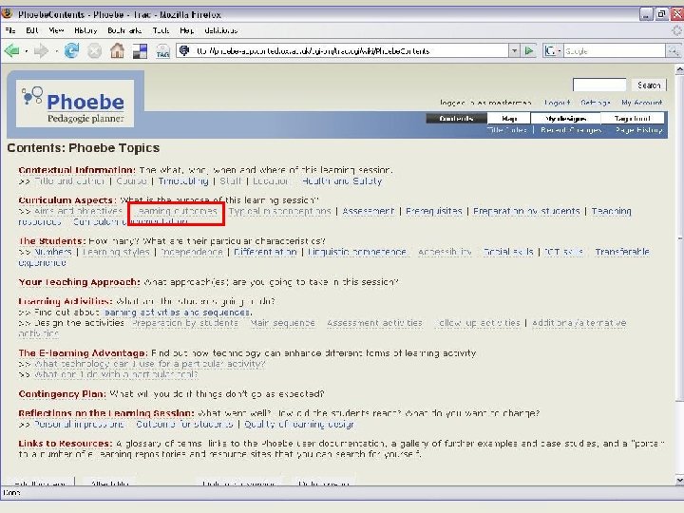
Task: Switch to the Contents tab
Action: pos(456,118)
